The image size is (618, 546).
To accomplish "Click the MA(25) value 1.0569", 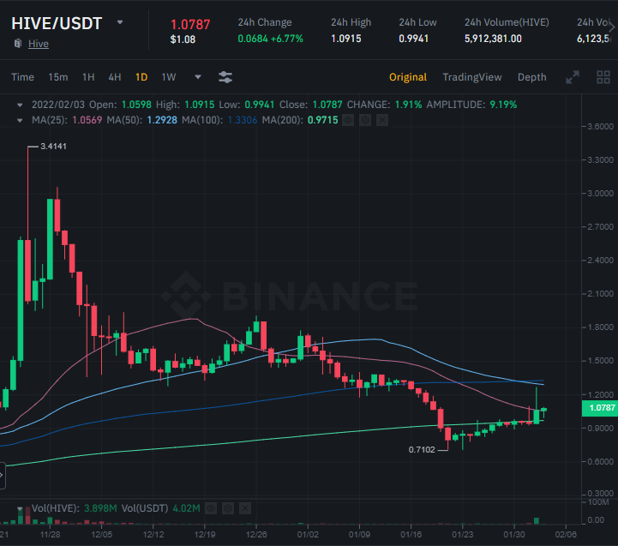I will tap(87, 120).
